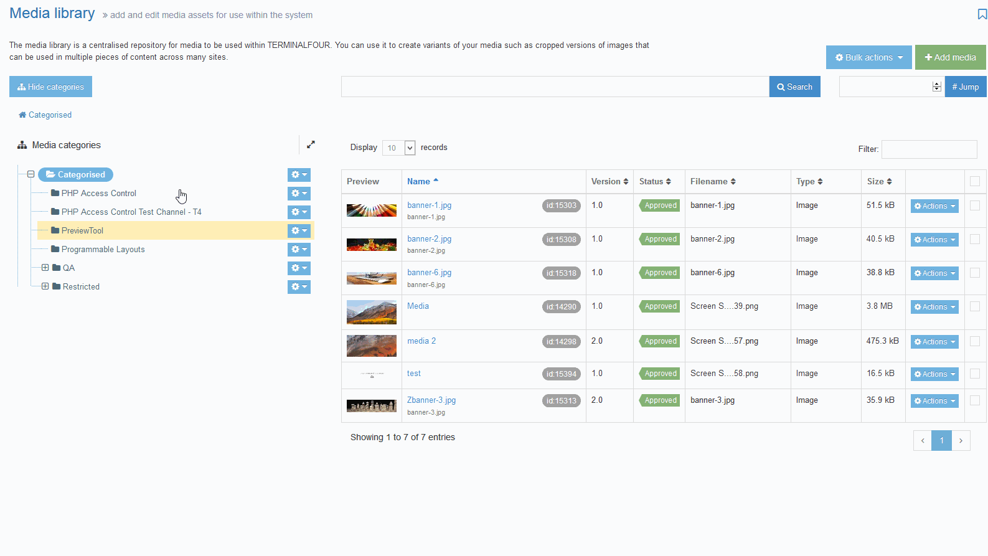988x556 pixels.
Task: Click the Media categories hierarchy icon
Action: (22, 145)
